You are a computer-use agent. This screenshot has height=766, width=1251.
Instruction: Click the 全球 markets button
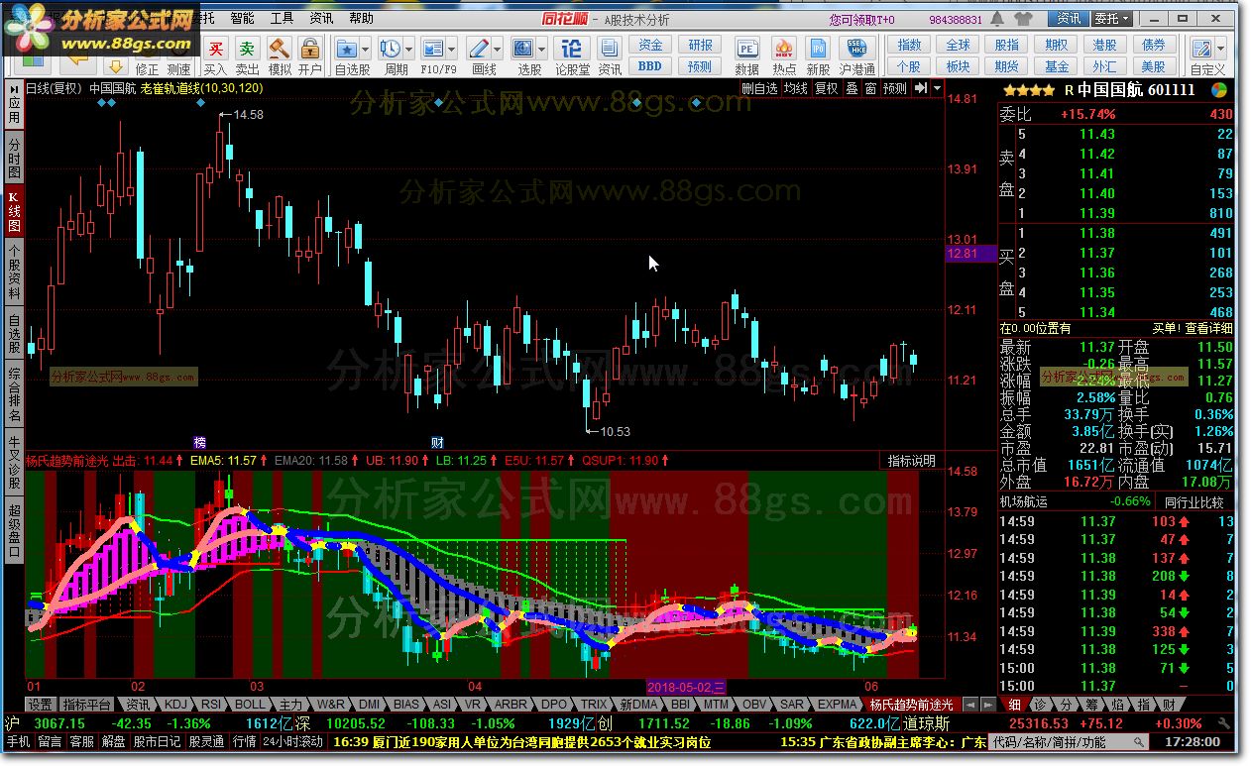click(x=958, y=45)
